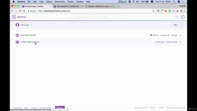Close the Personal apps Heroku tab
197x111 pixels.
click(50, 6)
